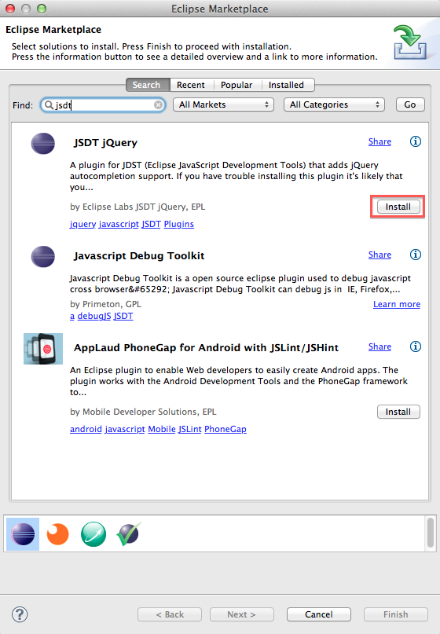Click the 'a' tag under Javascript Debug Toolkit
Screen dimensions: 440x634
[72, 316]
